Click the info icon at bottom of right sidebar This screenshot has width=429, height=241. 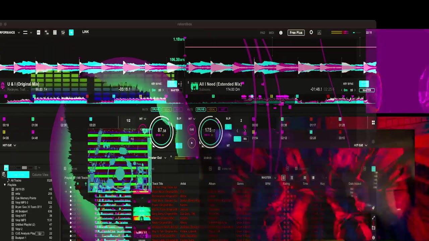(373, 238)
